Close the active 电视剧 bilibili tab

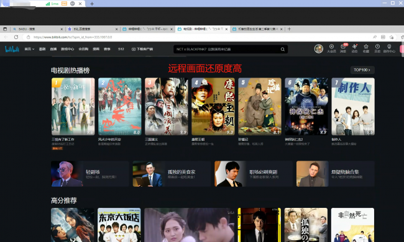tap(226, 29)
